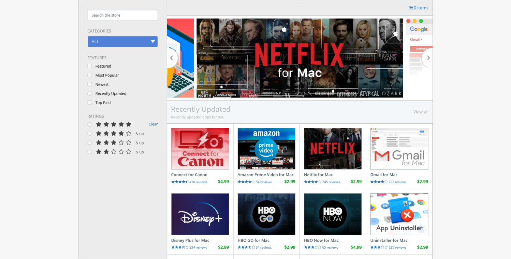Open the Netflix for Mac grid thumbnail
The height and width of the screenshot is (259, 511).
pos(333,149)
